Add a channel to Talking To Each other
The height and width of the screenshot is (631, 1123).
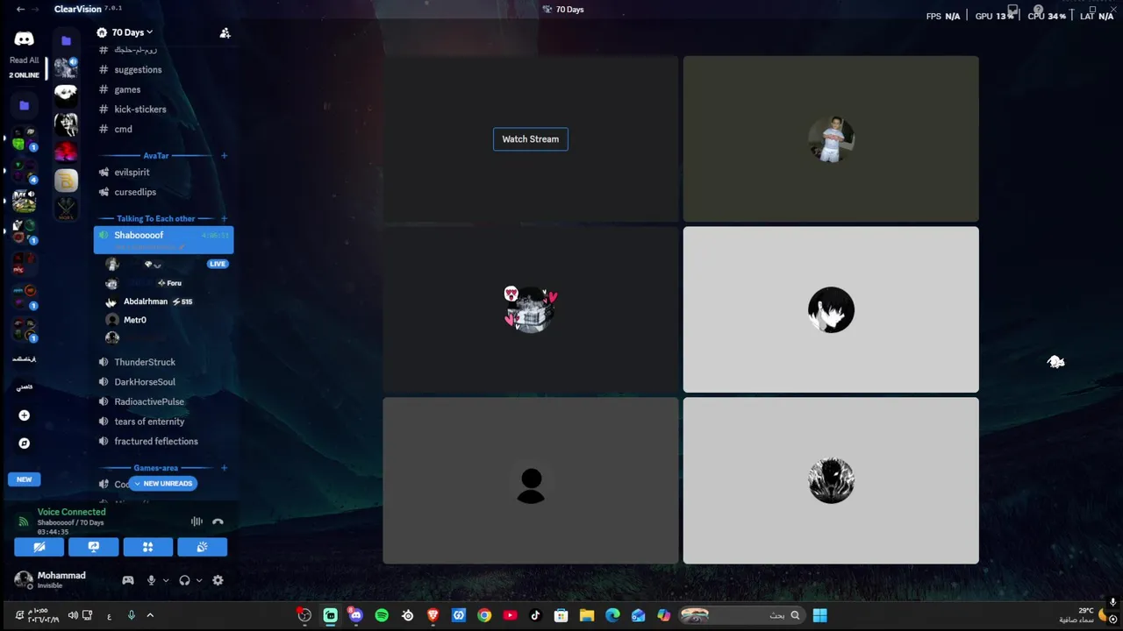[224, 218]
